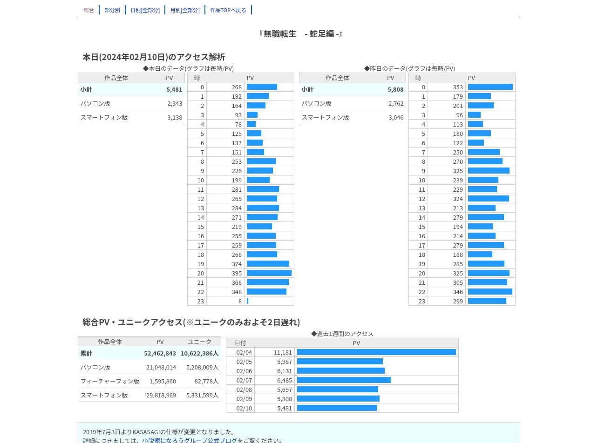Click the ユニーク column header
The width and height of the screenshot is (598, 443).
coord(199,342)
